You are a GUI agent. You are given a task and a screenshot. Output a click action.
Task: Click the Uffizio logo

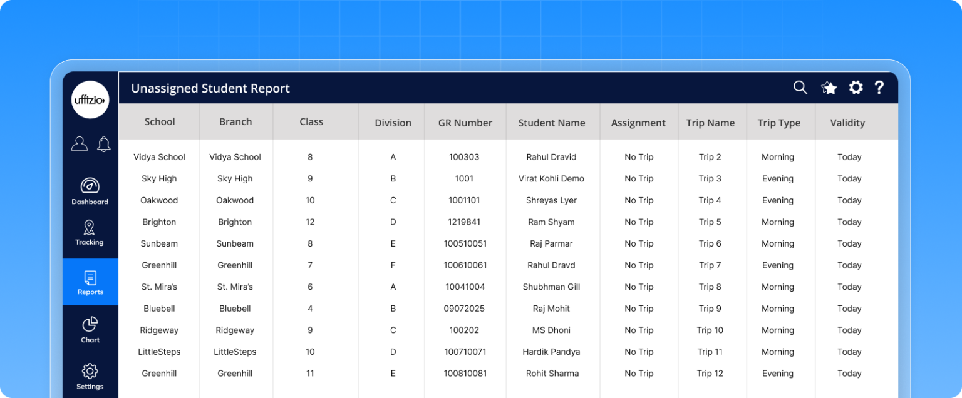click(90, 100)
